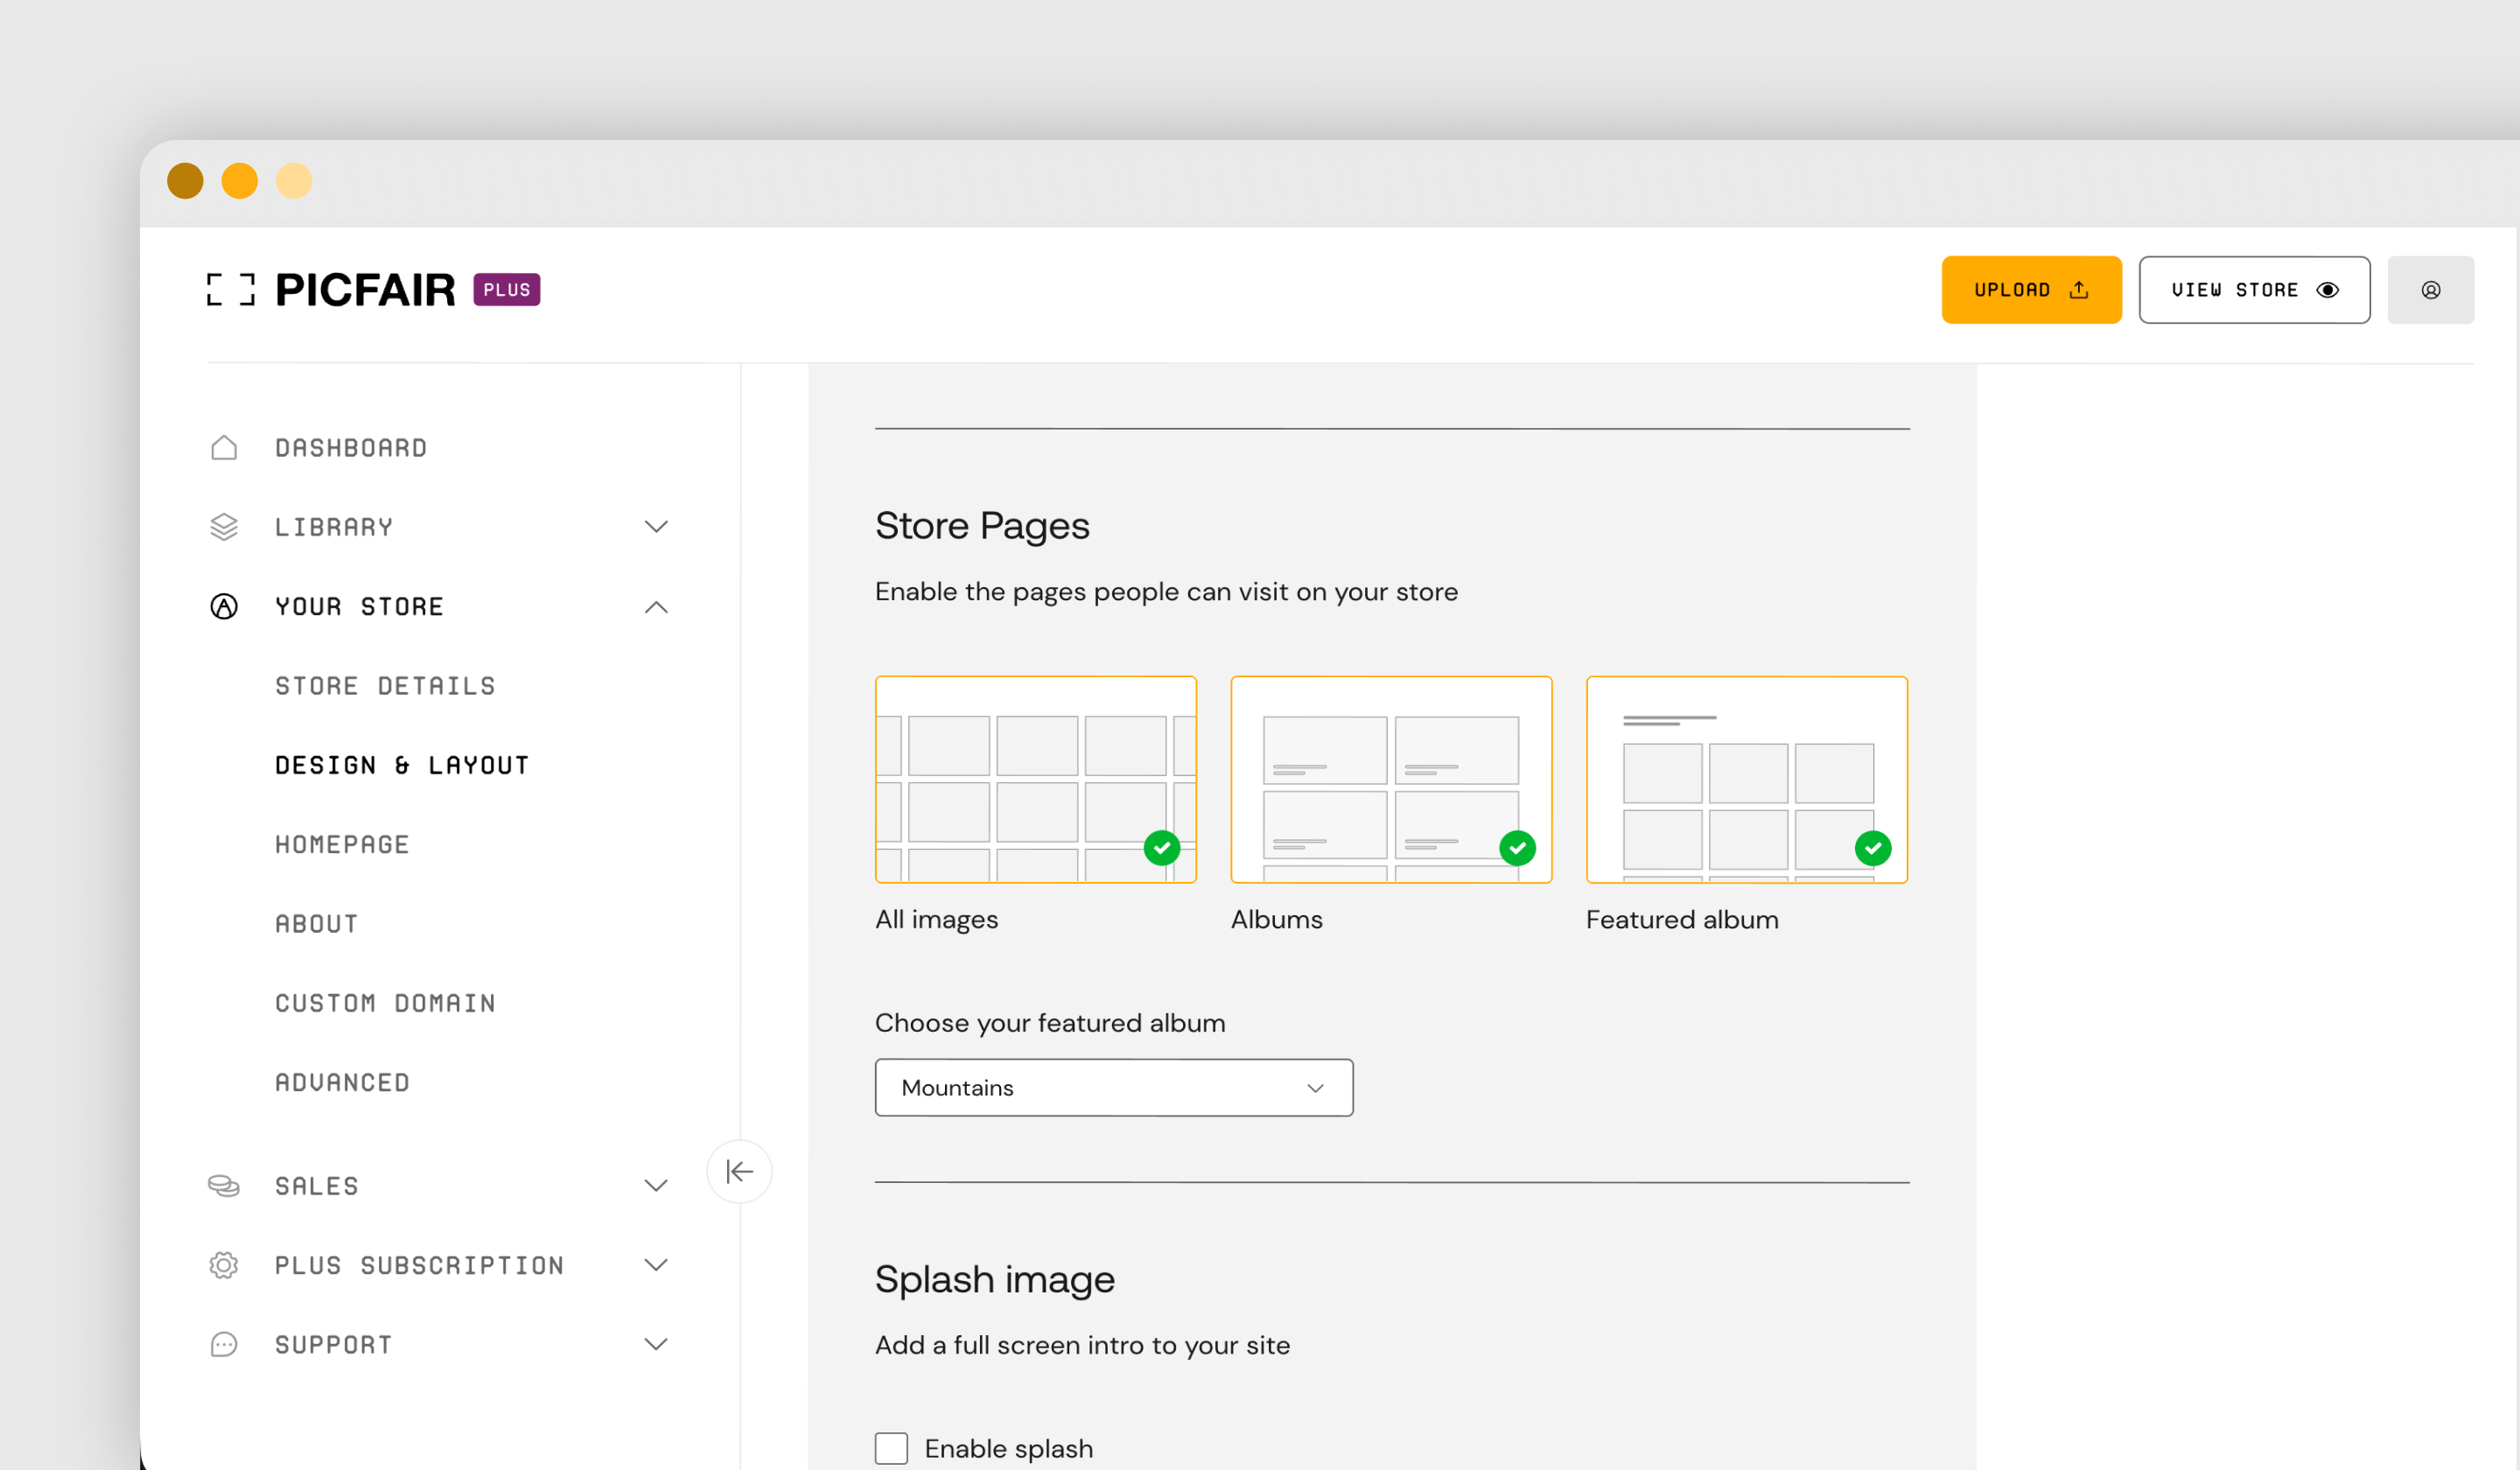The height and width of the screenshot is (1470, 2520).
Task: Expand the Plus Subscription chevron
Action: pos(656,1265)
